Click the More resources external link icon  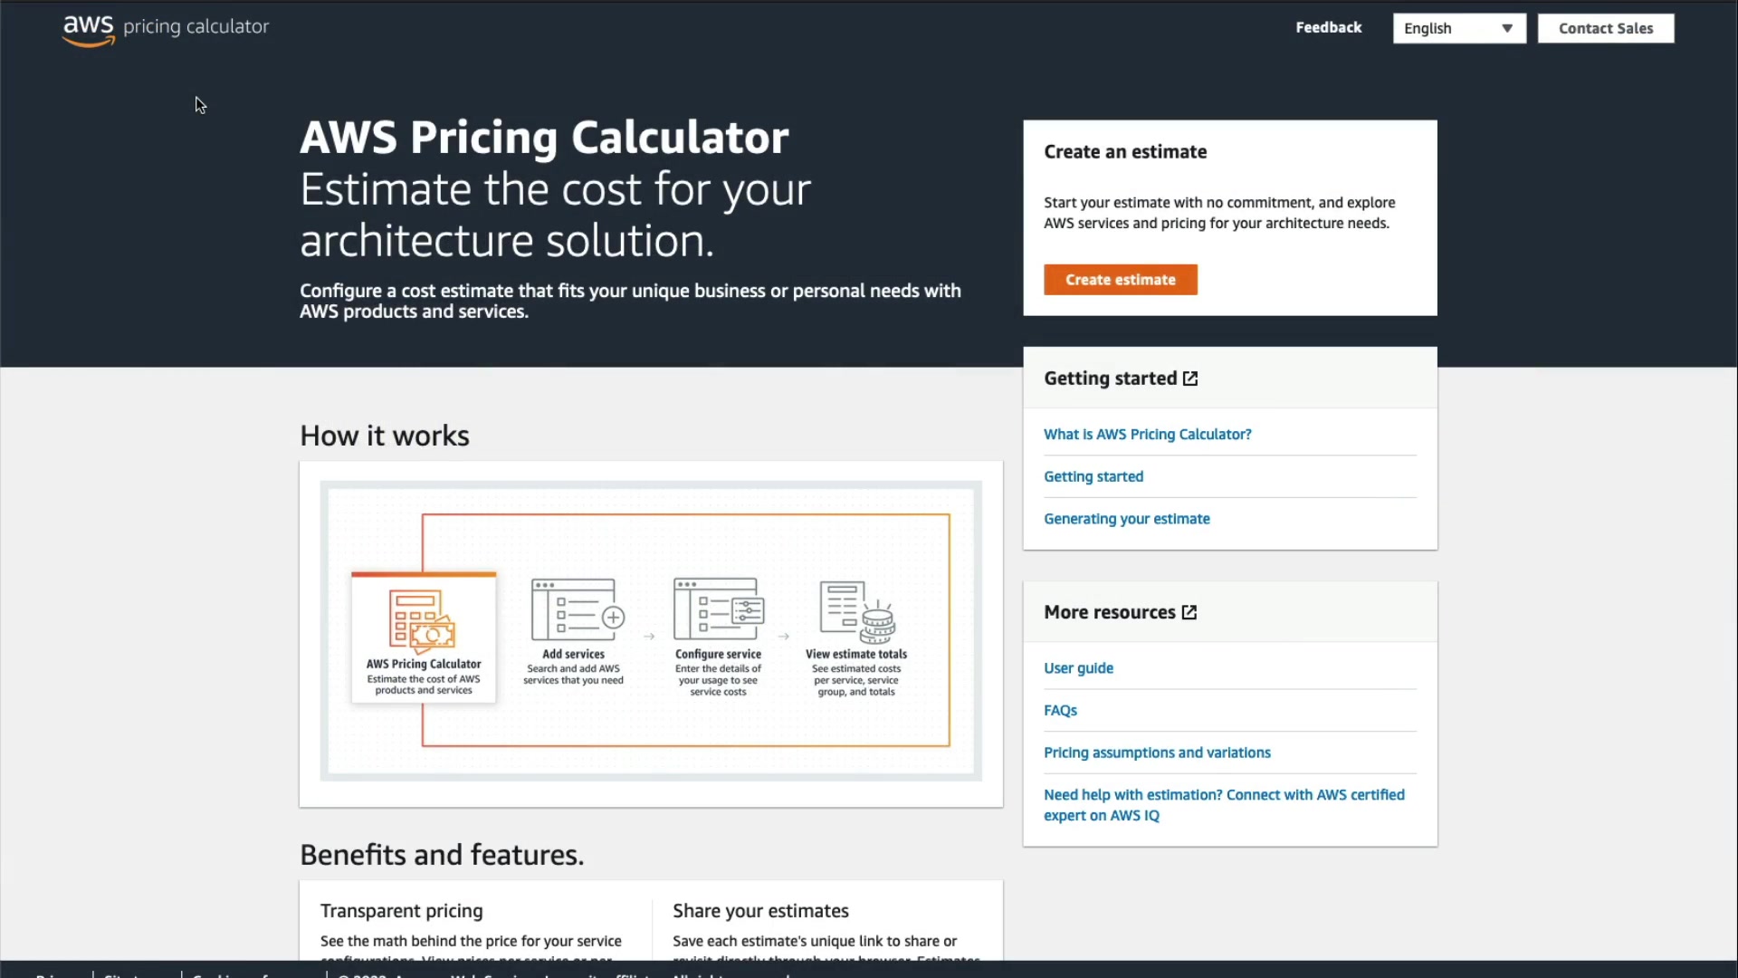pyautogui.click(x=1189, y=612)
